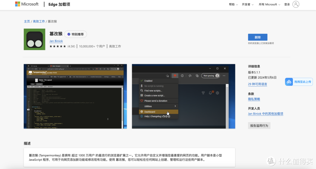The height and width of the screenshot is (169, 316).
Task: Click the 拖拽至此上传 cloud upload widget
Action: (x=299, y=82)
